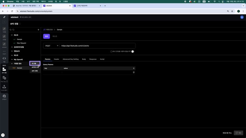Switch to the Header tab
Screen dimensions: 246x138
point(57,59)
